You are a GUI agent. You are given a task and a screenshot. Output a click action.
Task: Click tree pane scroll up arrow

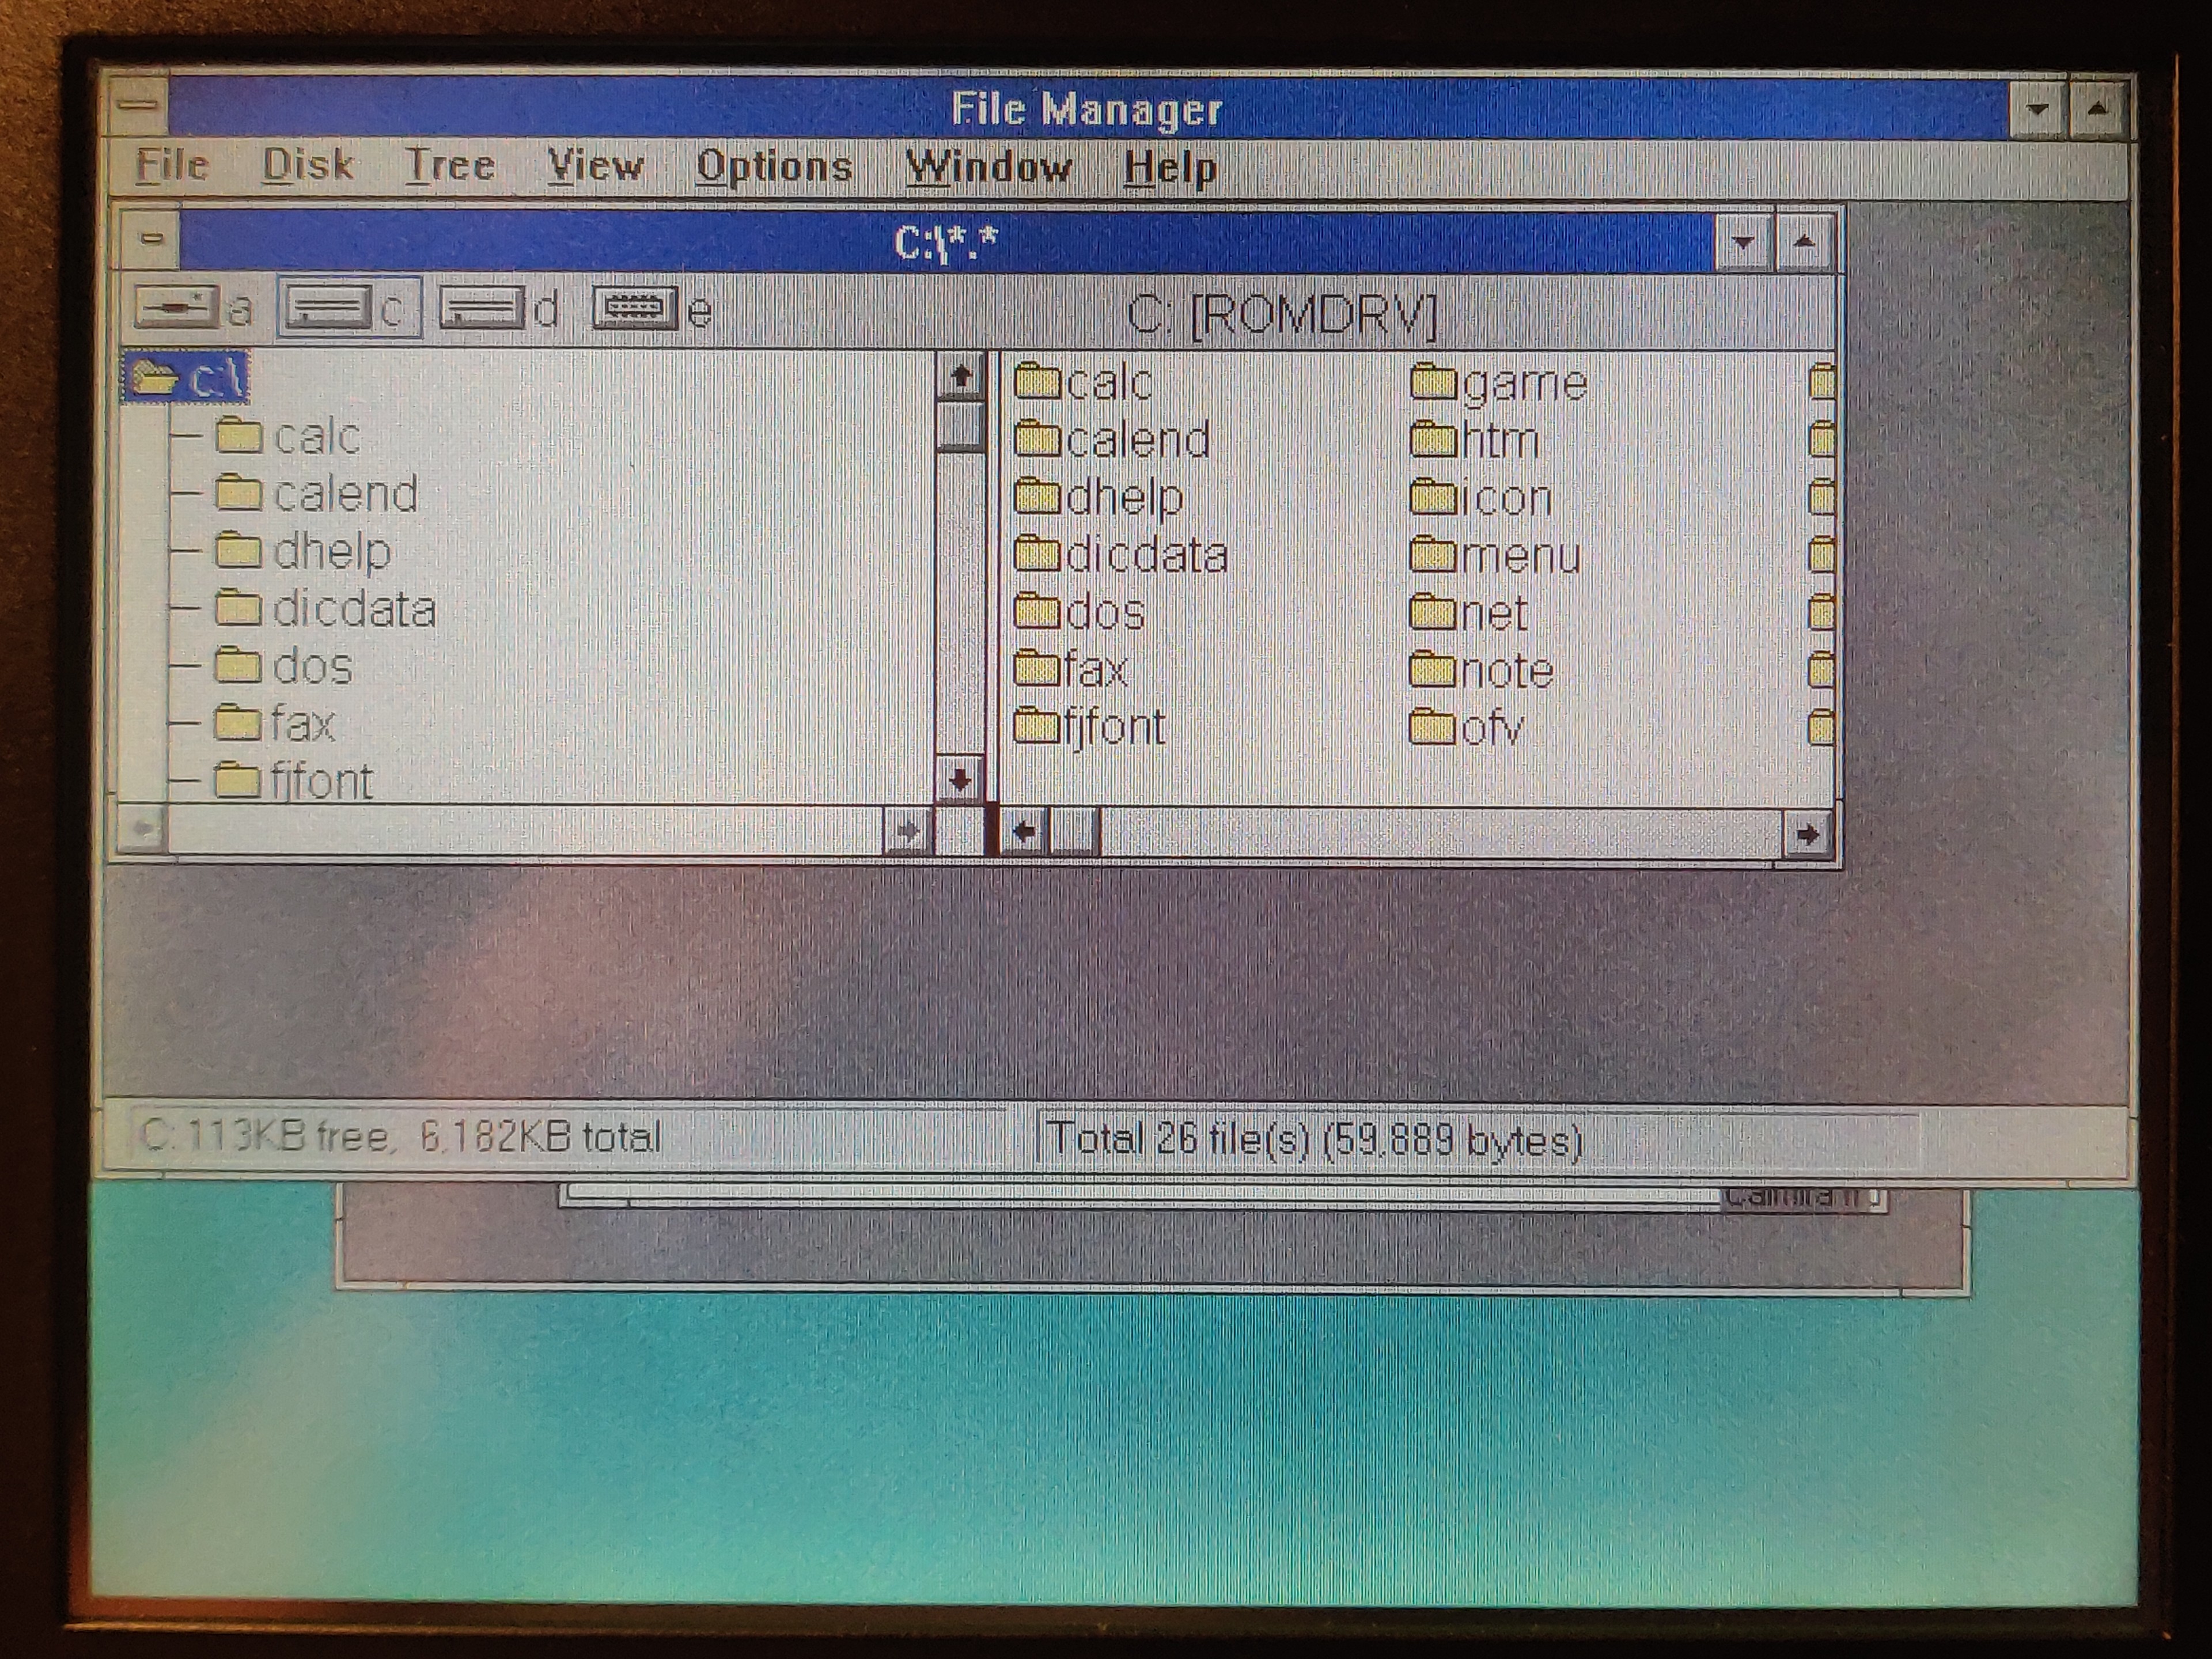click(x=960, y=378)
